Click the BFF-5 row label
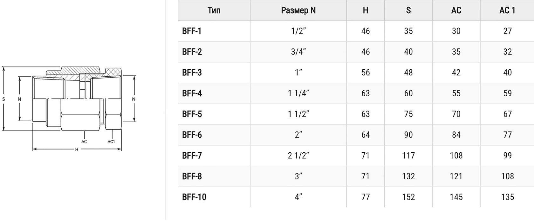The image size is (534, 222). 192,114
